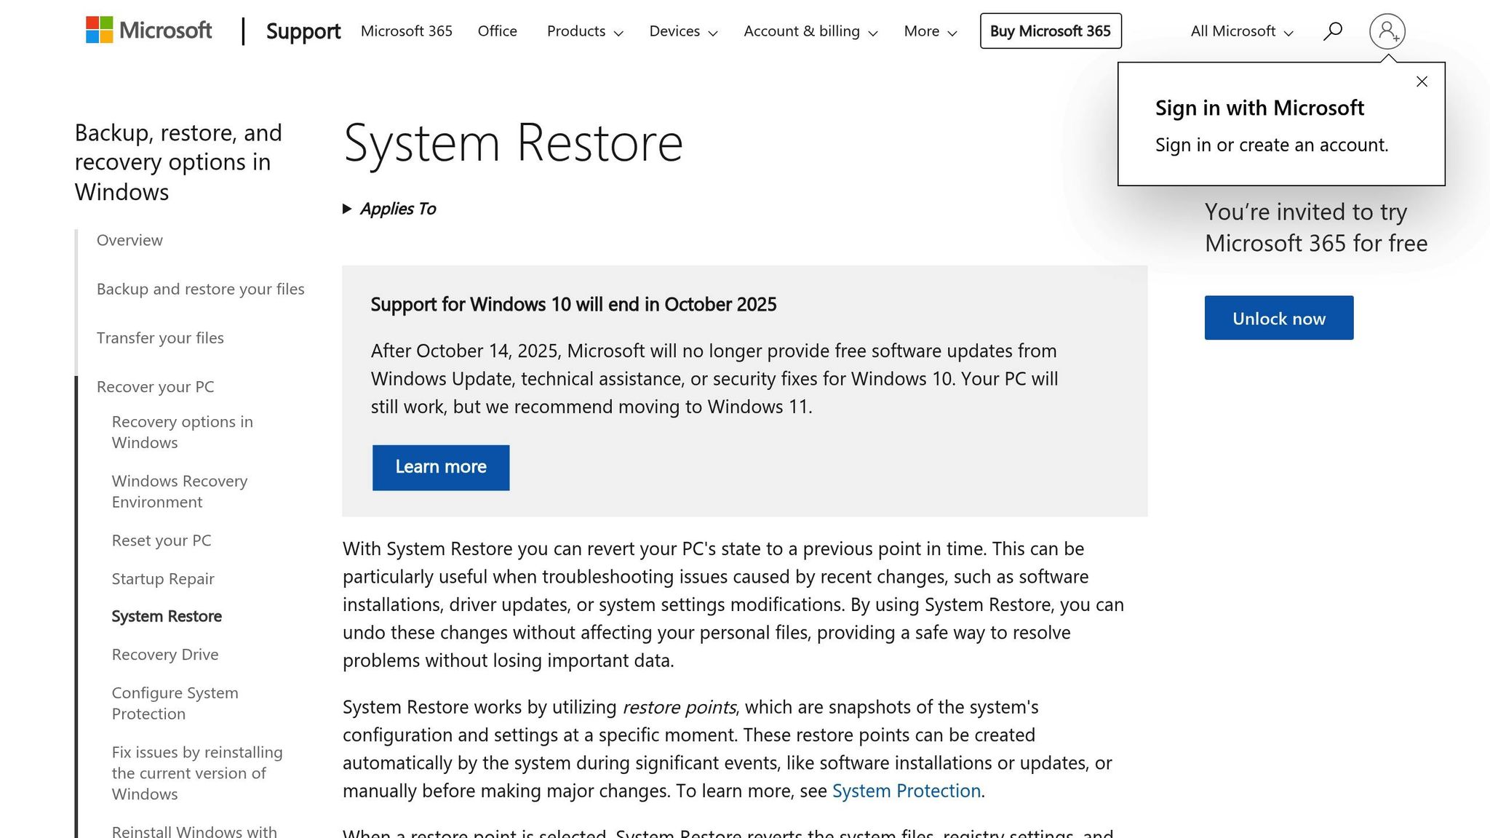Select Overview in the sidebar
1490x838 pixels.
130,240
